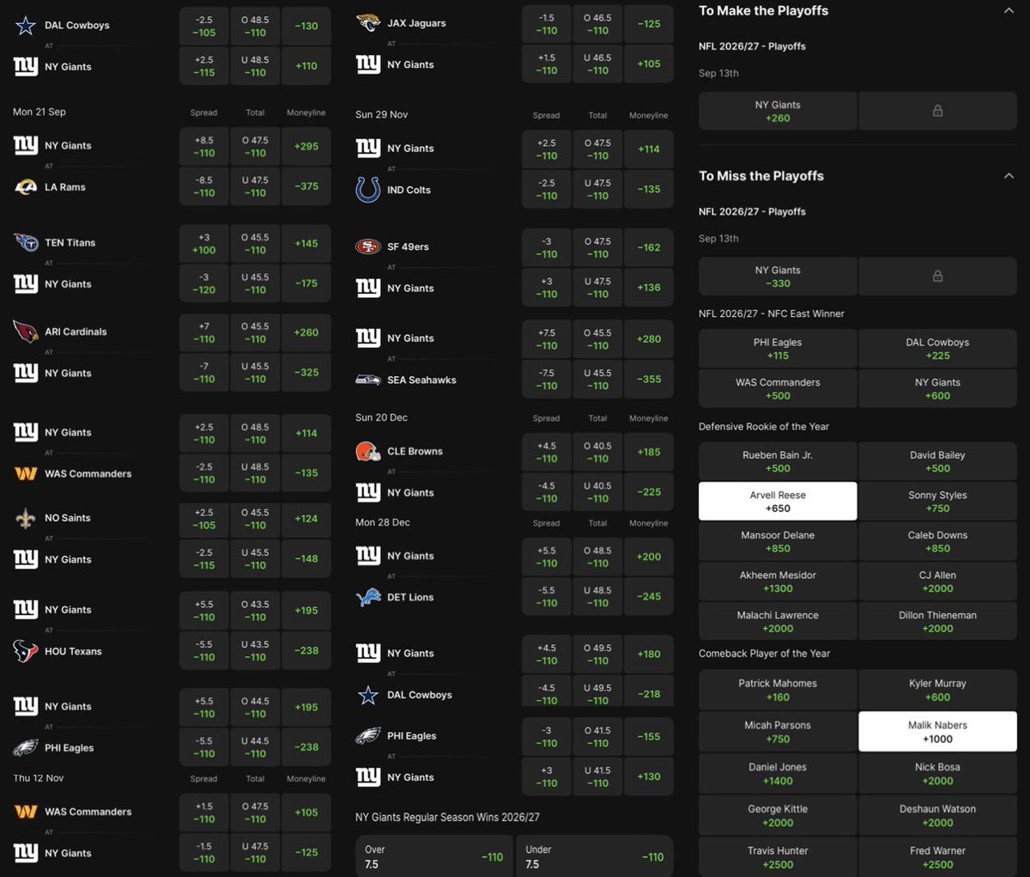1030x877 pixels.
Task: Pick DAL Cowboys +225 NFC East Winner
Action: click(937, 348)
